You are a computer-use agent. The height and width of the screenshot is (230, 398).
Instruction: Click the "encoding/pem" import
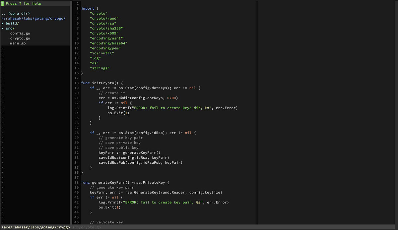[105, 48]
